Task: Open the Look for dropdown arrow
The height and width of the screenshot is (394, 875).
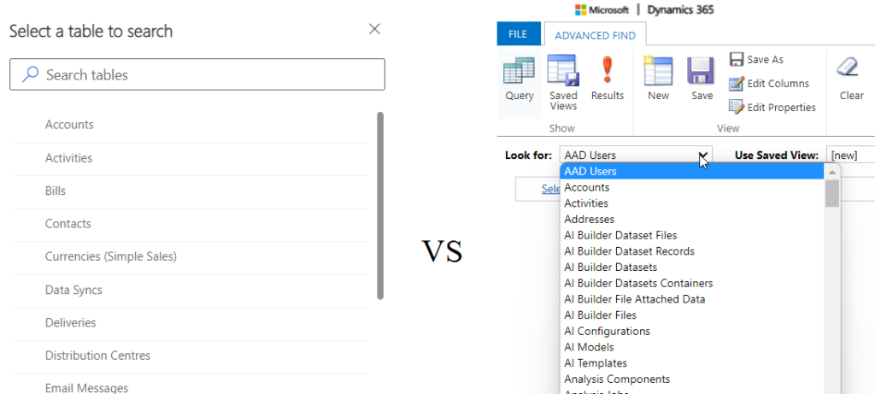Action: (x=704, y=156)
